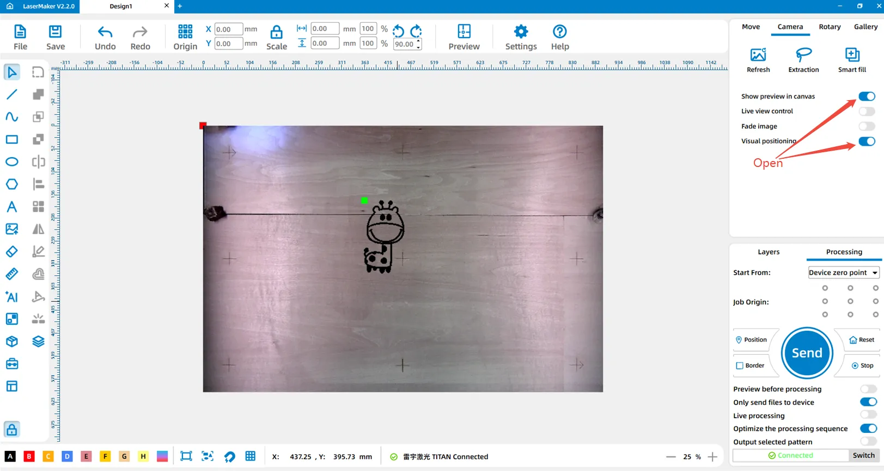
Task: Select the Text tool
Action: [x=11, y=207]
